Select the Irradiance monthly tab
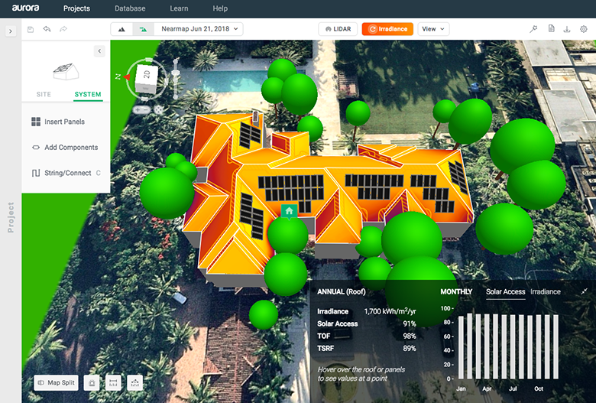This screenshot has height=403, width=596. tap(546, 292)
